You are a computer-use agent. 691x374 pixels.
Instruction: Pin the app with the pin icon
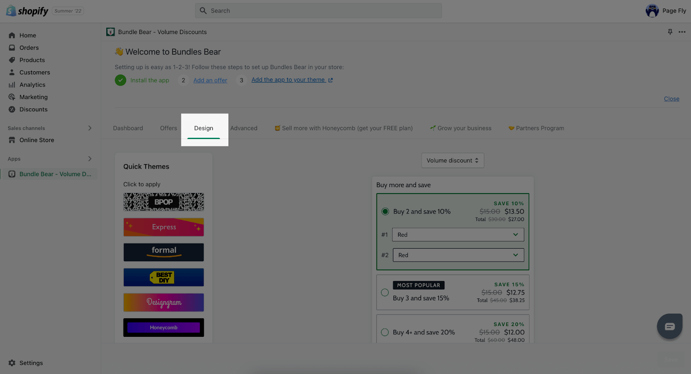pos(670,32)
